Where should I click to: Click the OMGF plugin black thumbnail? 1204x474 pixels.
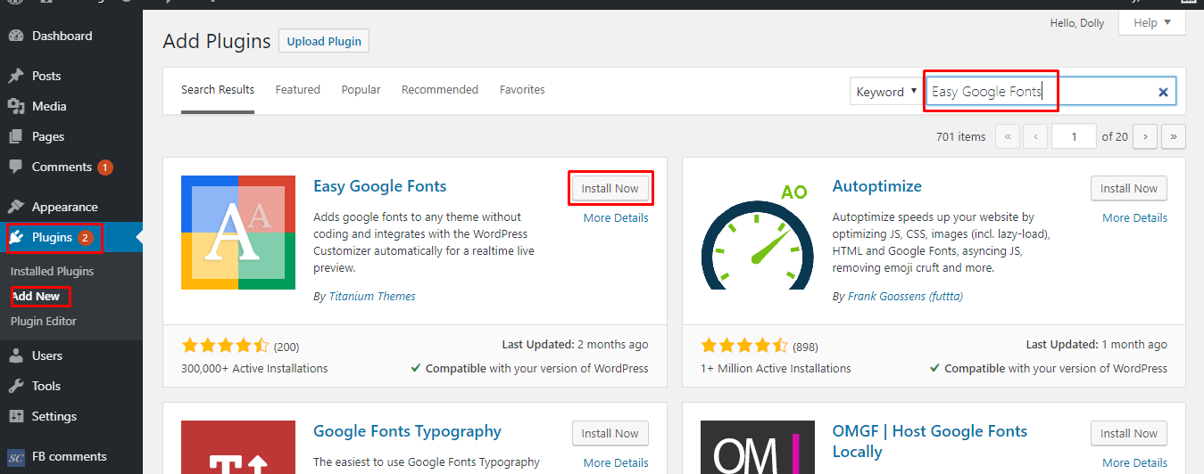[x=758, y=447]
